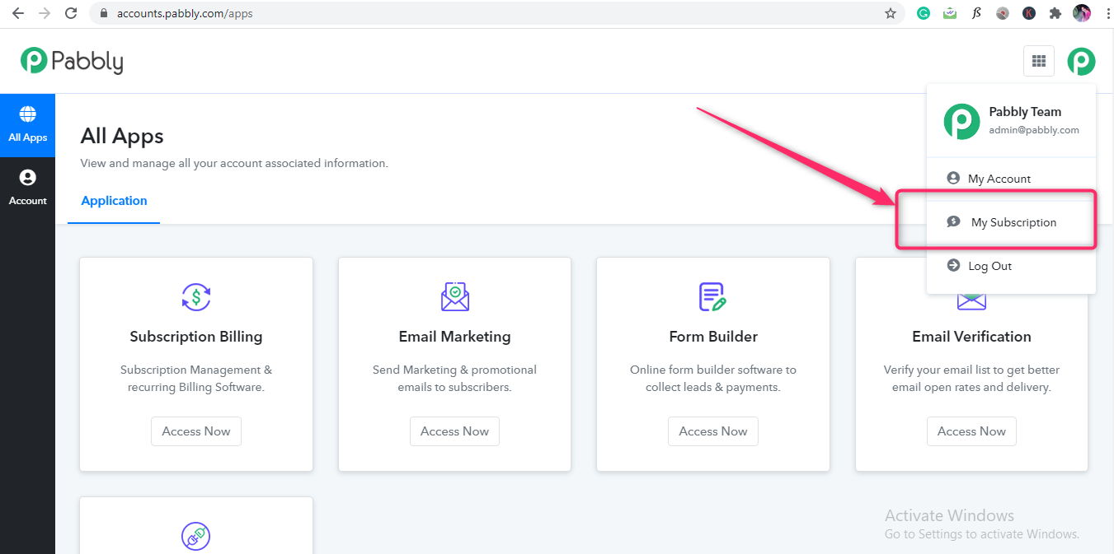Image resolution: width=1114 pixels, height=554 pixels.
Task: Click the Subscription Billing card title
Action: pyautogui.click(x=196, y=337)
